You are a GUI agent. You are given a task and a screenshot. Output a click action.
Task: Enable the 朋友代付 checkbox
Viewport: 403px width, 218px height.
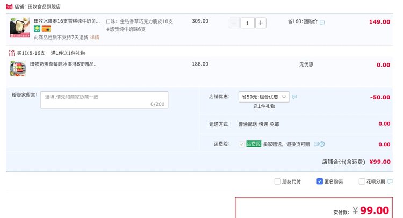[x=278, y=181]
